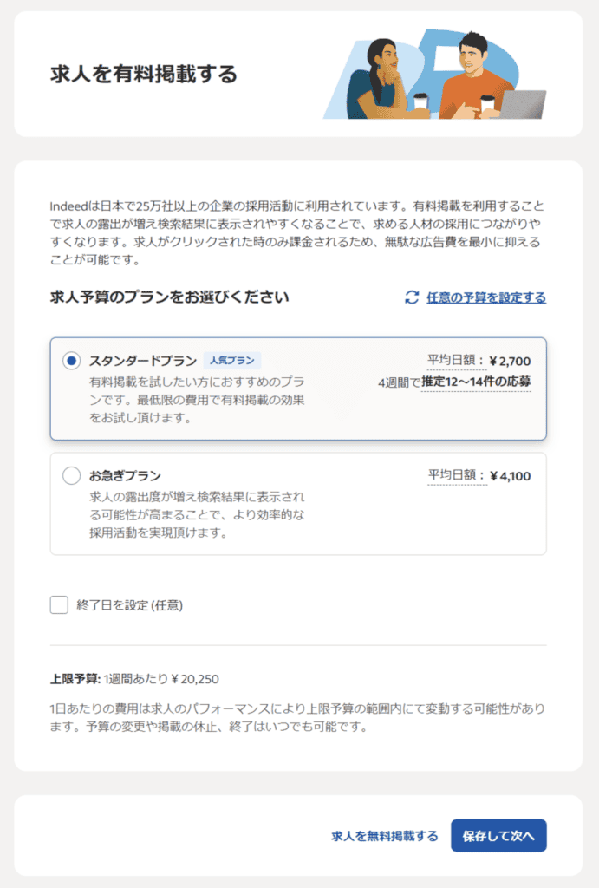The image size is (599, 888).
Task: Click the refresh arrows icon beside 任意の予算を設定する
Action: pyautogui.click(x=412, y=297)
